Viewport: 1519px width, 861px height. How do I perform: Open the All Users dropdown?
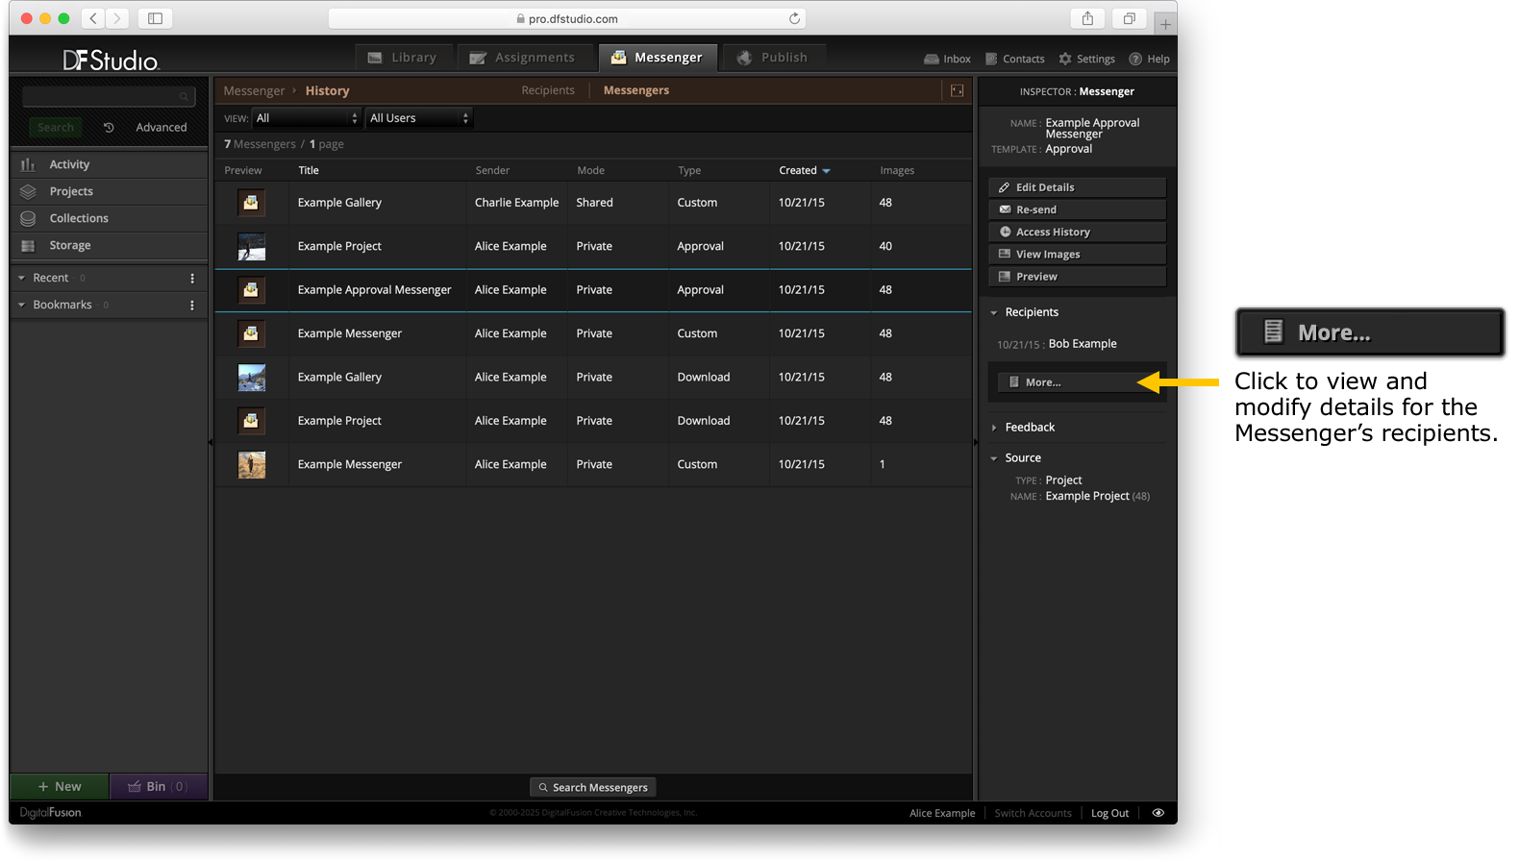click(419, 118)
